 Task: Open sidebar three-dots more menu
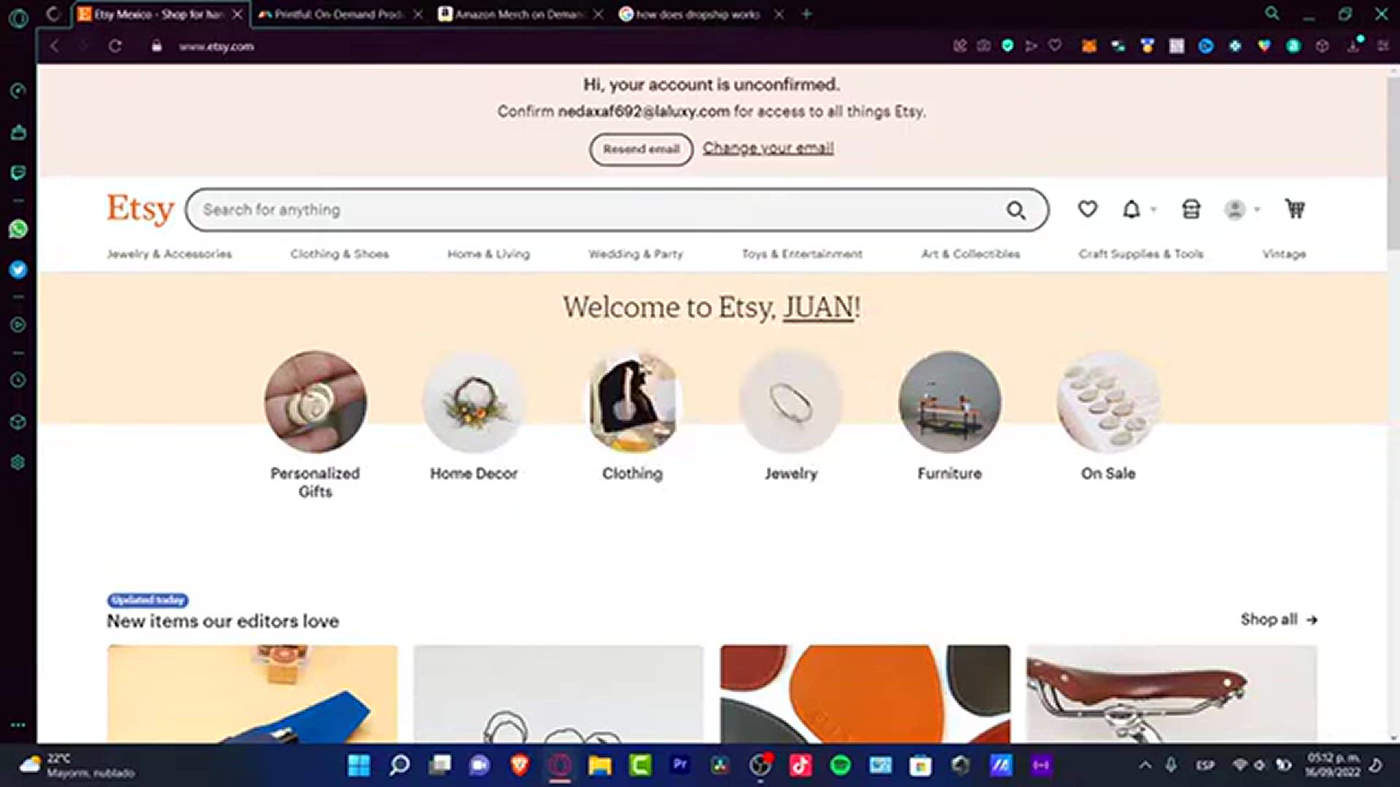click(x=18, y=725)
